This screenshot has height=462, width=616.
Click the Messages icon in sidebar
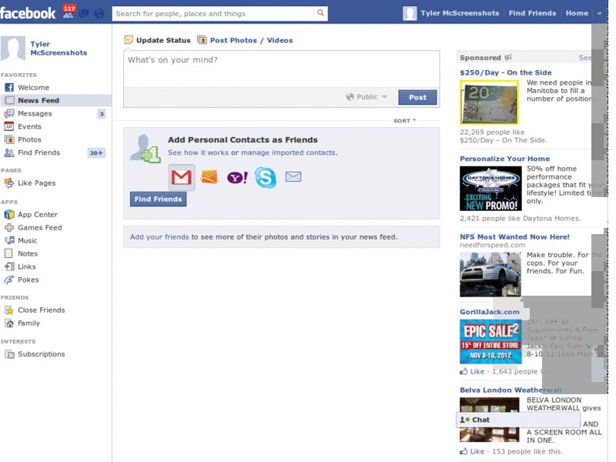(9, 113)
